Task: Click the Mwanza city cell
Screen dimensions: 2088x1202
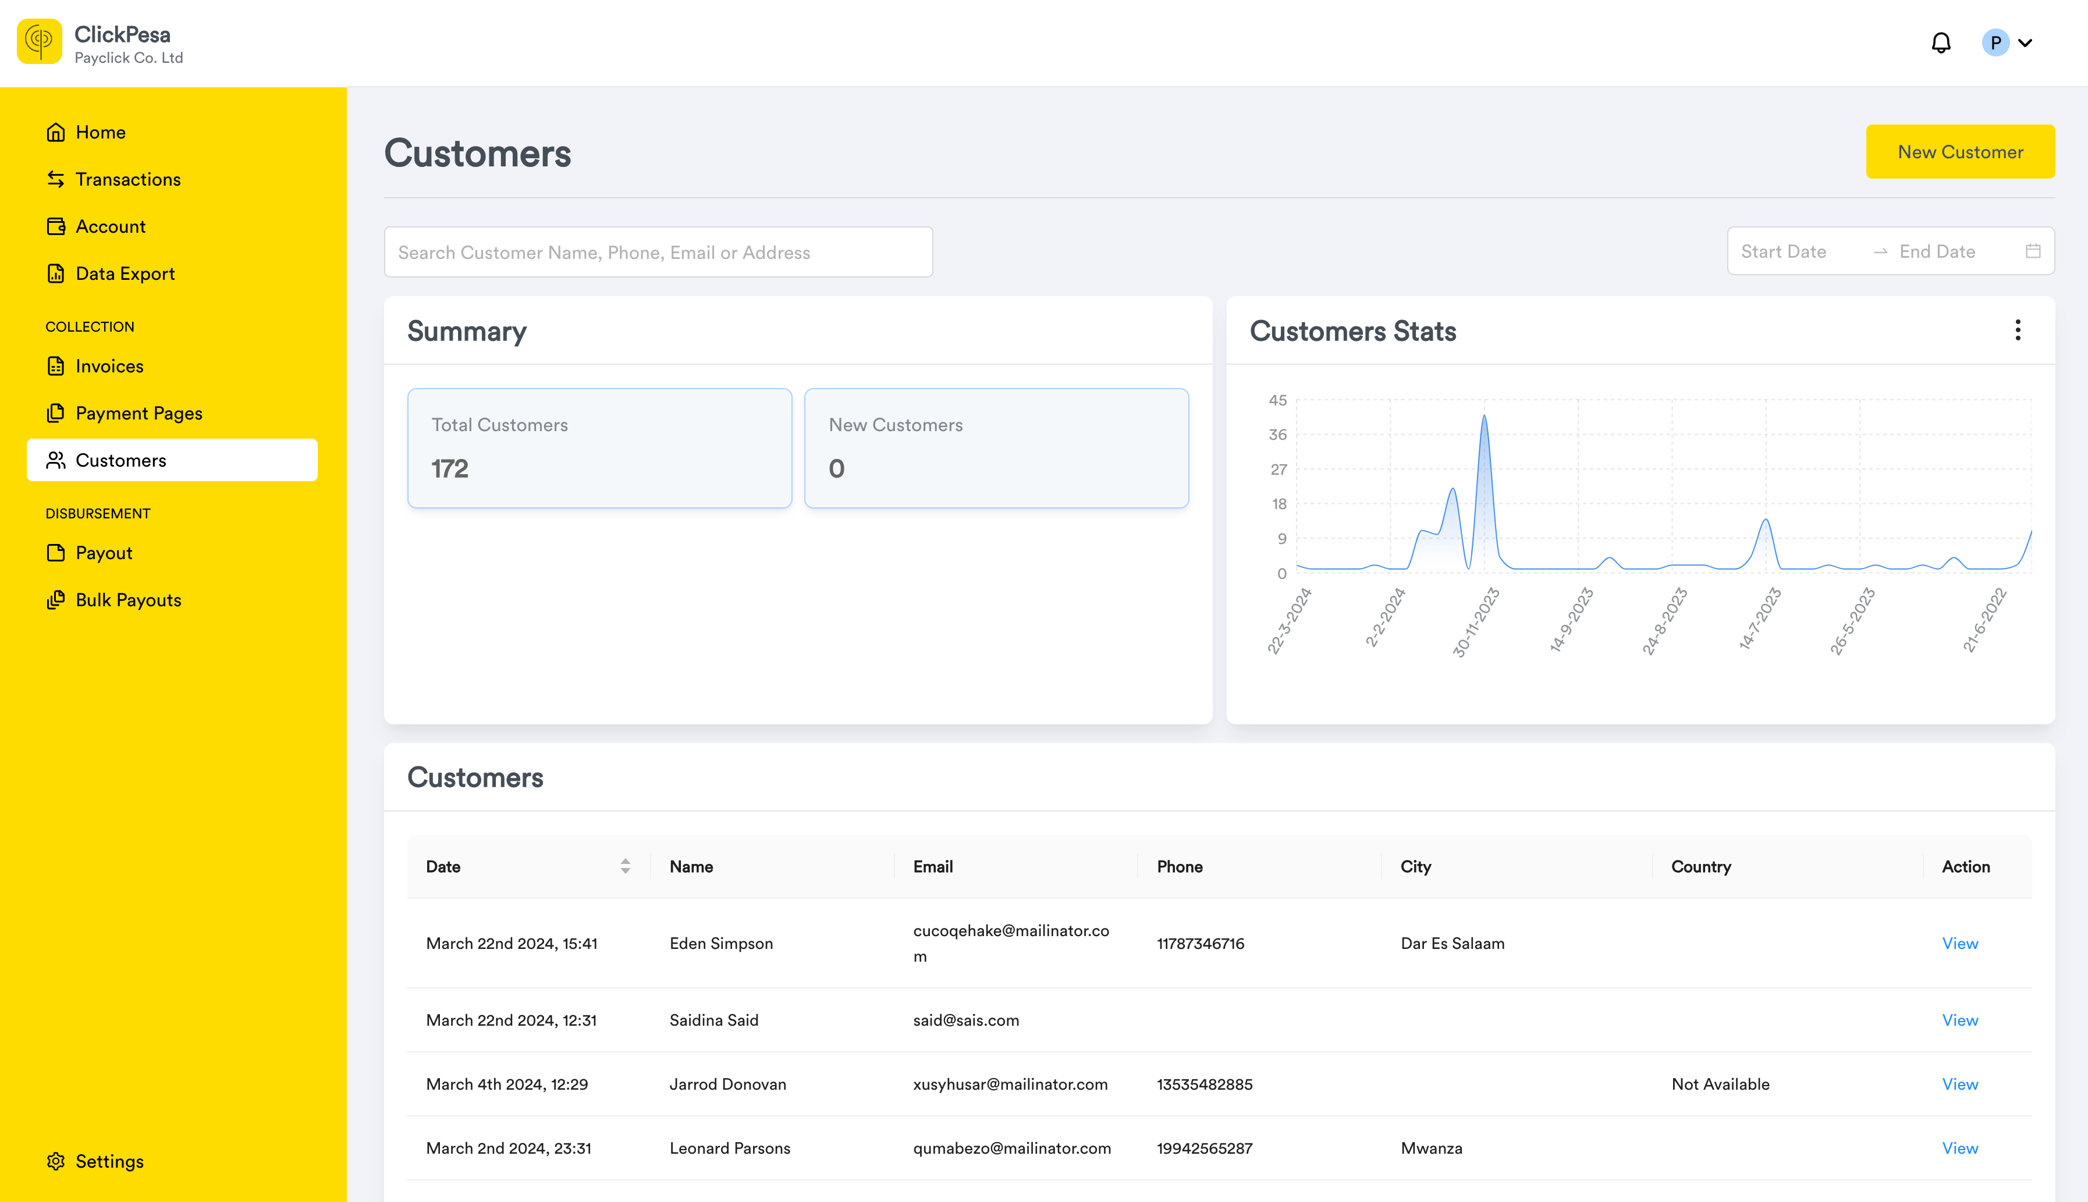Action: point(1432,1147)
